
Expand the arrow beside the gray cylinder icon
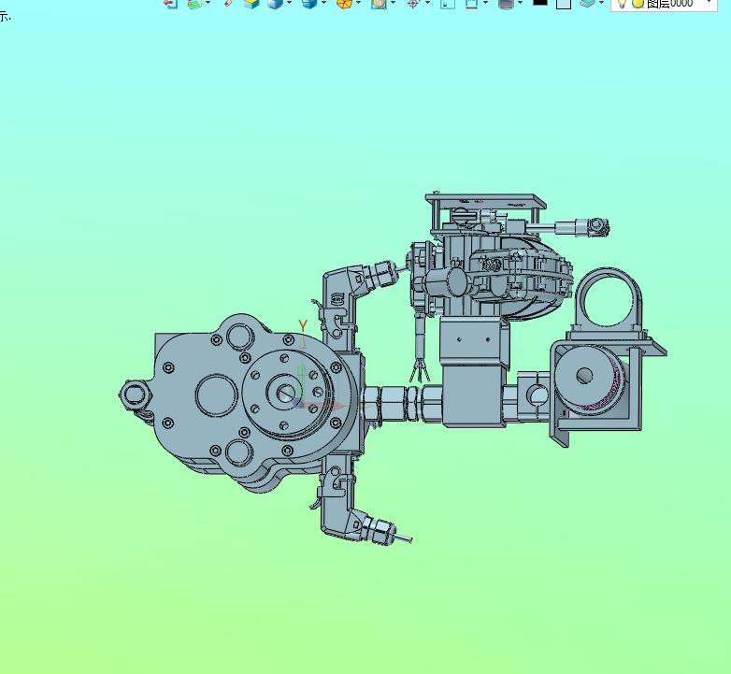click(x=521, y=3)
